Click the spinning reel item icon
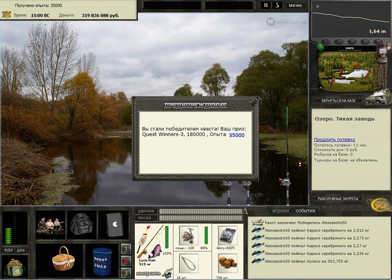 (189, 235)
